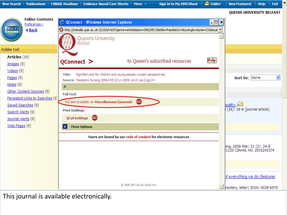Click Miscellaneous Ejournals full text link

click(113, 102)
